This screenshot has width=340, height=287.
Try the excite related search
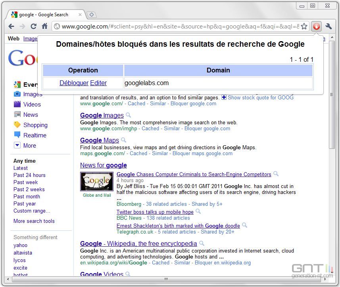click(x=20, y=268)
